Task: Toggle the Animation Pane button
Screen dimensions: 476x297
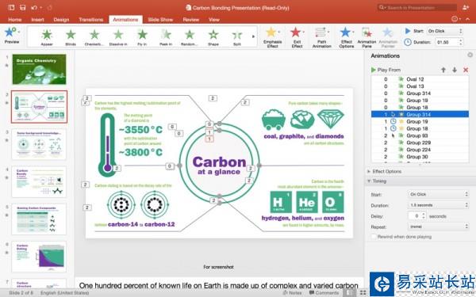Action: coord(367,37)
